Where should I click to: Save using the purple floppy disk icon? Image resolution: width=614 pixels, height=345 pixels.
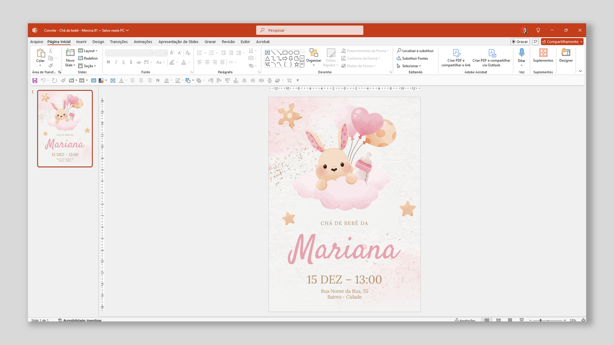[x=35, y=80]
